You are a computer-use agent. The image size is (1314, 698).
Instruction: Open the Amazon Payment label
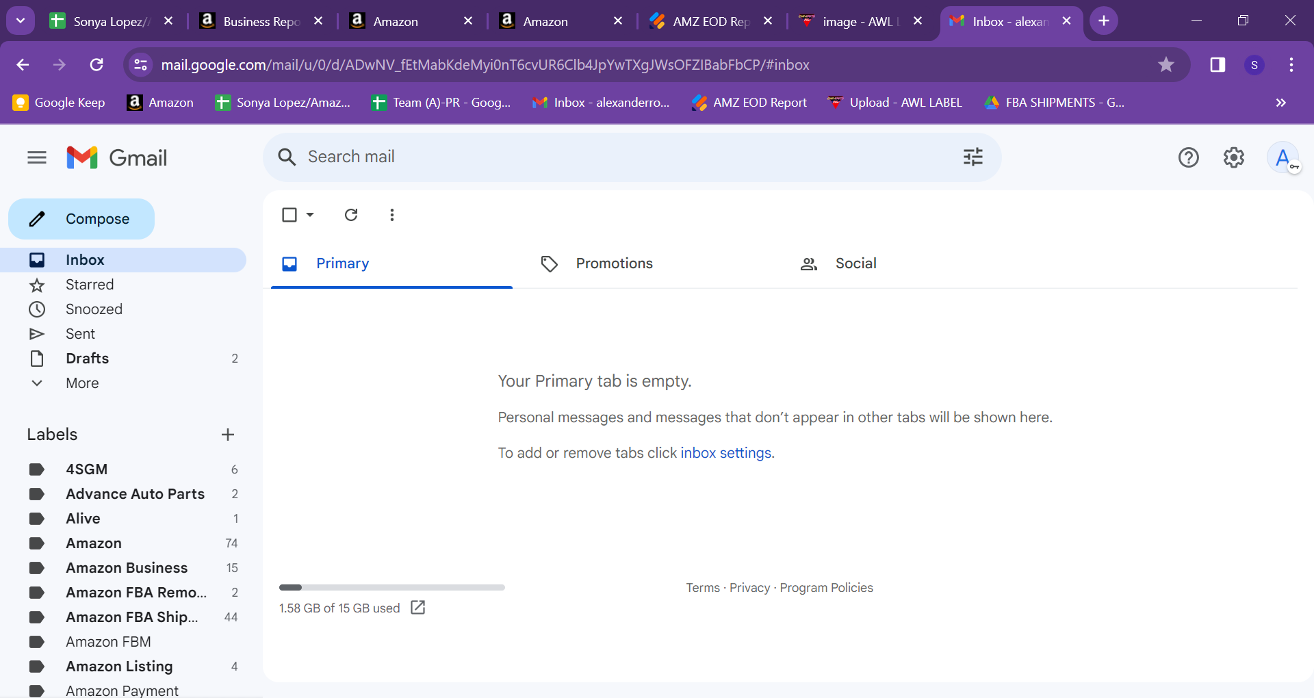click(x=123, y=690)
